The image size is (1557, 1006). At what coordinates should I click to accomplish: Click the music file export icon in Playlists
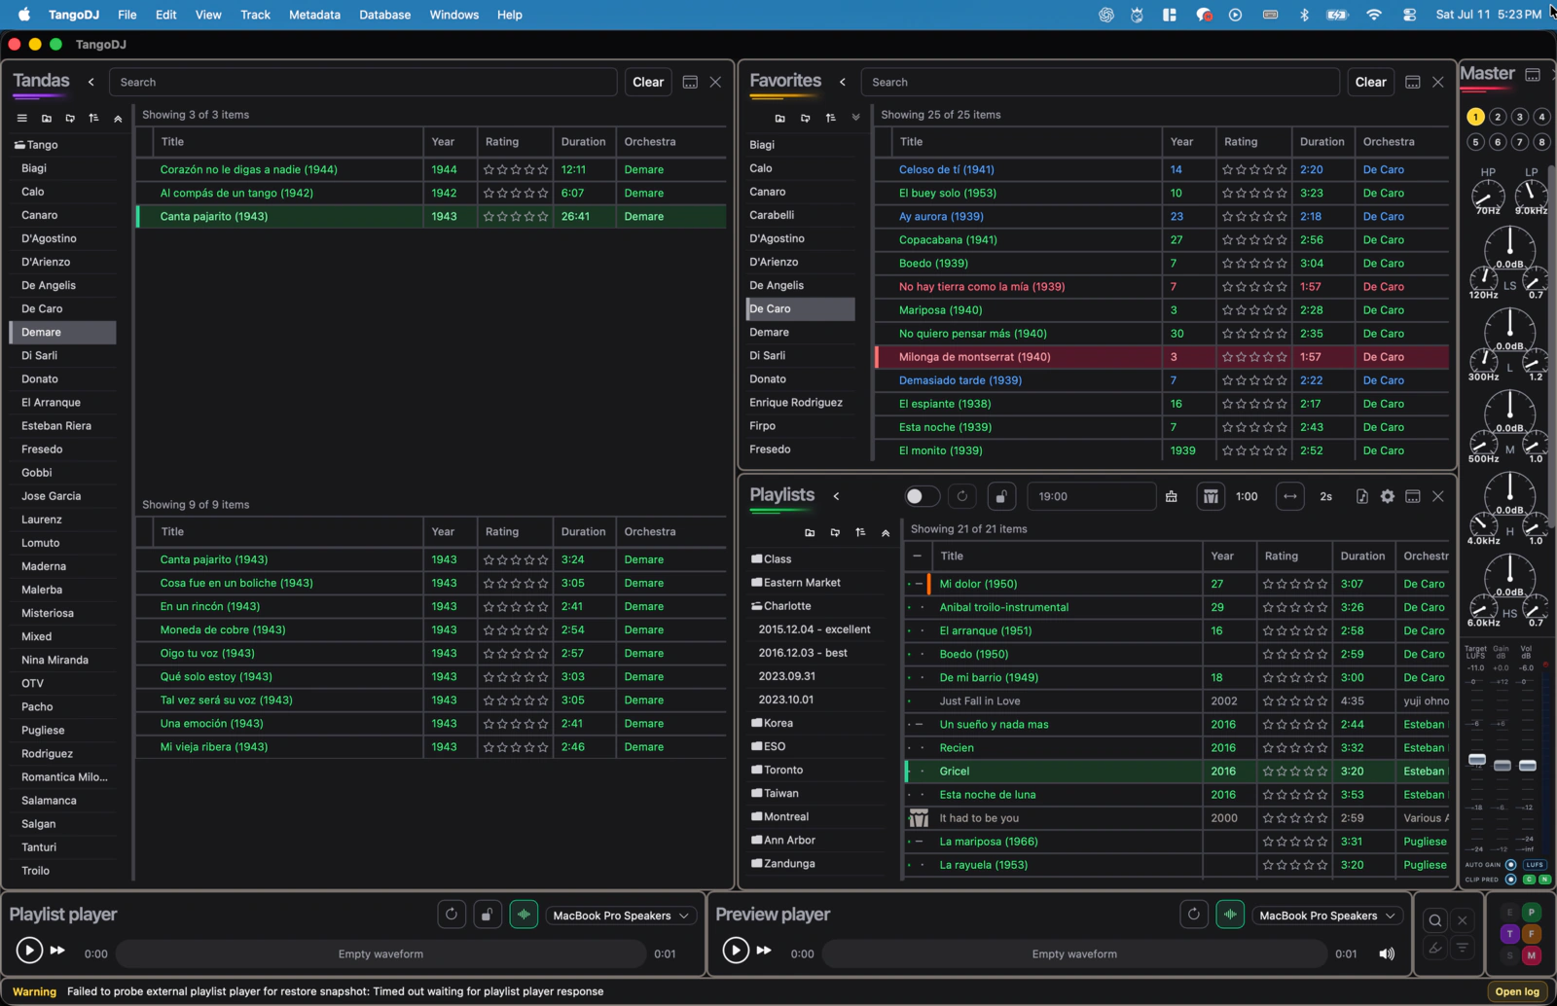1362,496
